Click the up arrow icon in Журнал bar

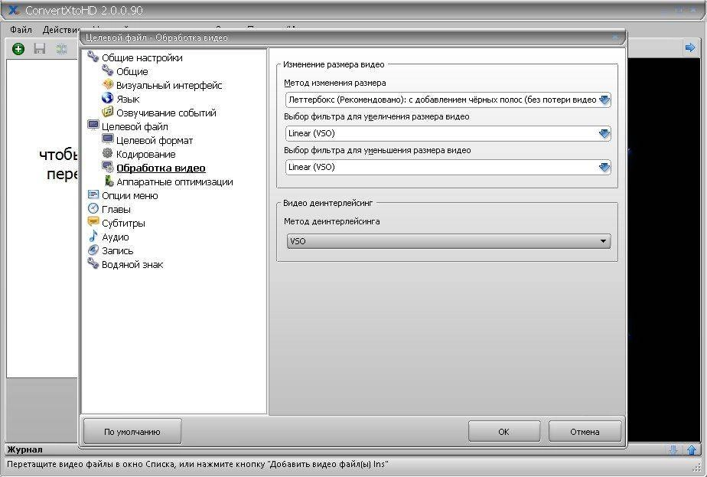pos(692,450)
